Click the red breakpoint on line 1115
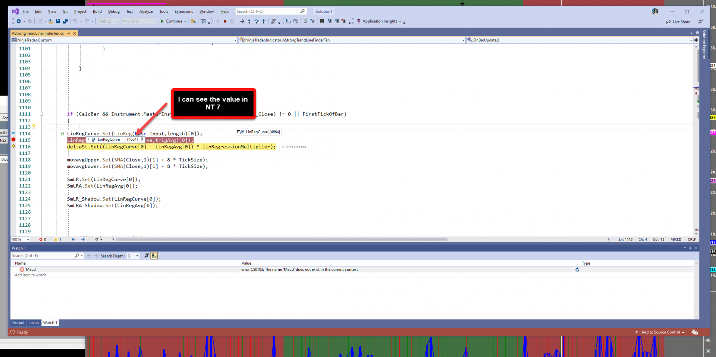Viewport: 716px width, 357px height. tap(14, 140)
